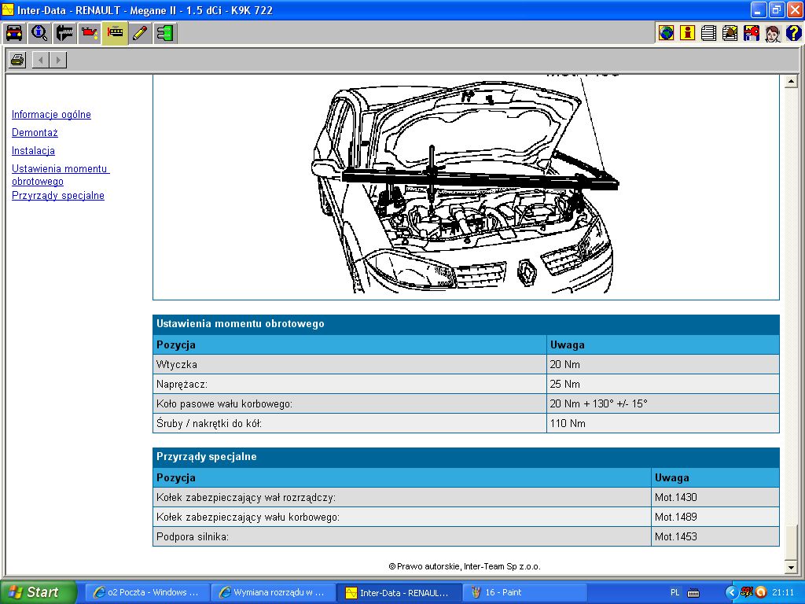Open help with the question mark icon
Image resolution: width=805 pixels, height=604 pixels.
793,33
